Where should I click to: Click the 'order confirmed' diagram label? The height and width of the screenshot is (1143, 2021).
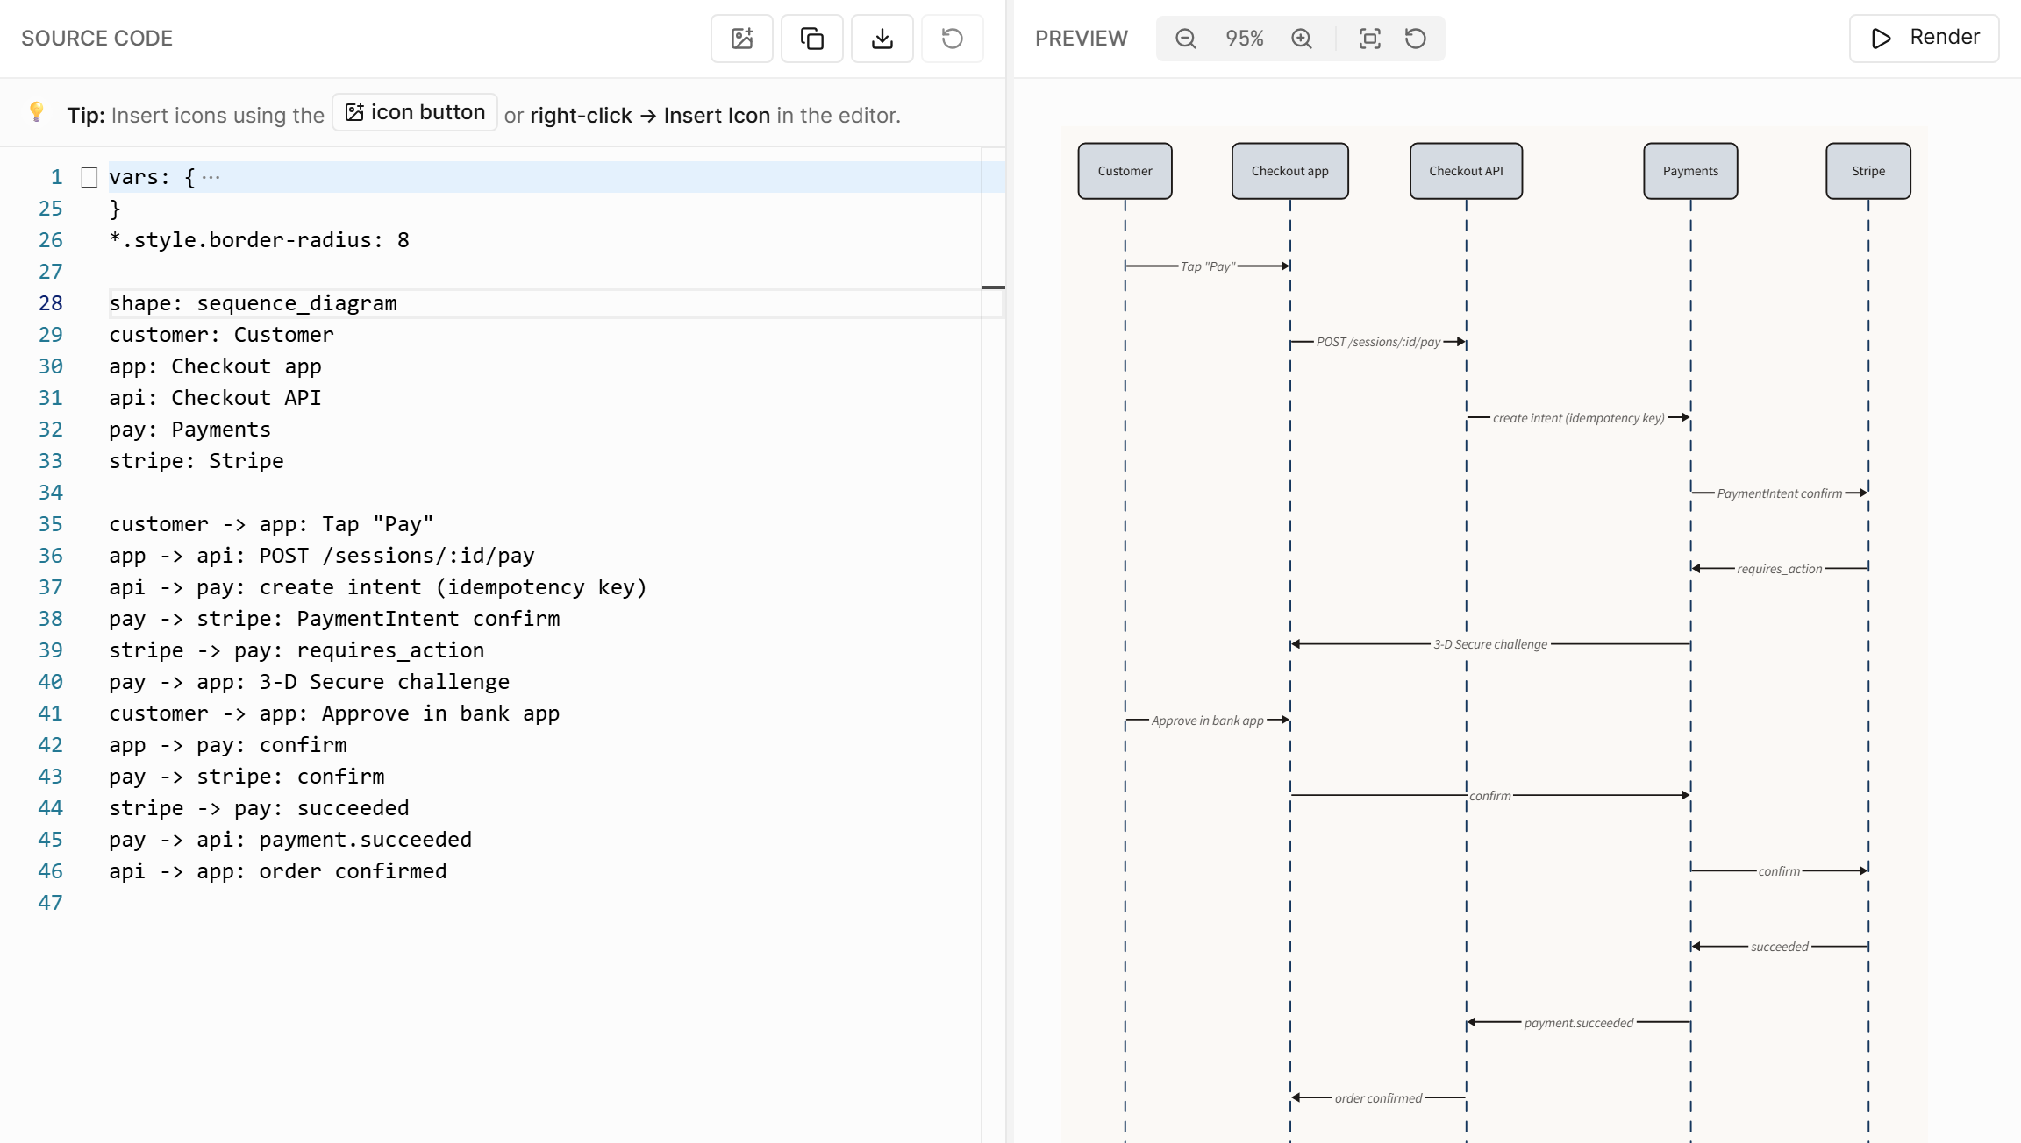pos(1378,1098)
